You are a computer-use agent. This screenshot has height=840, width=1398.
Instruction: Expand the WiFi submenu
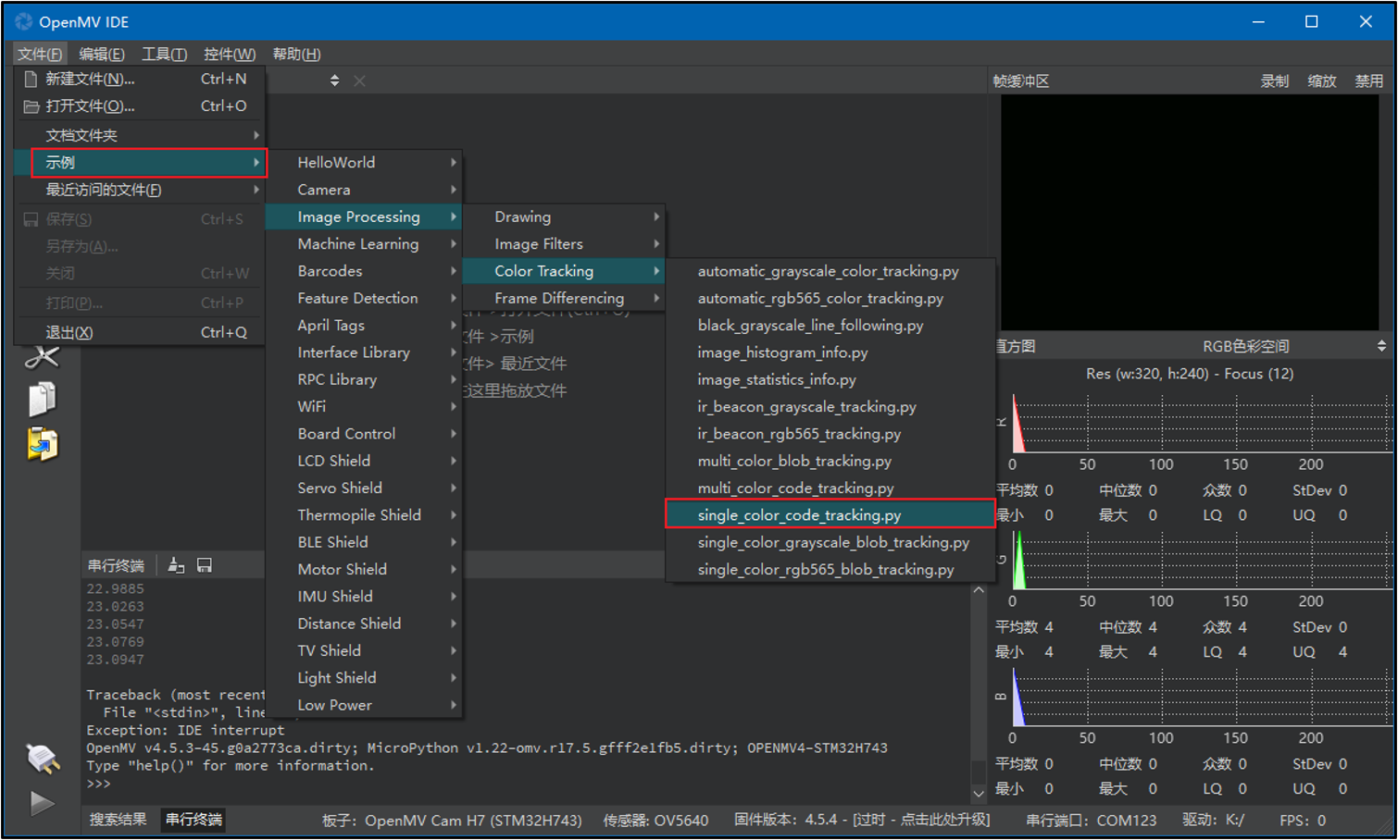364,406
